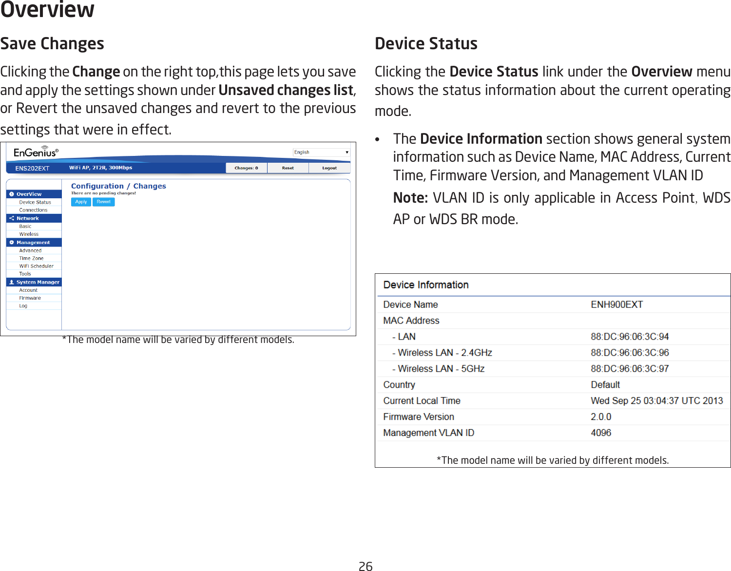Click the Current Local Time value

(x=657, y=401)
